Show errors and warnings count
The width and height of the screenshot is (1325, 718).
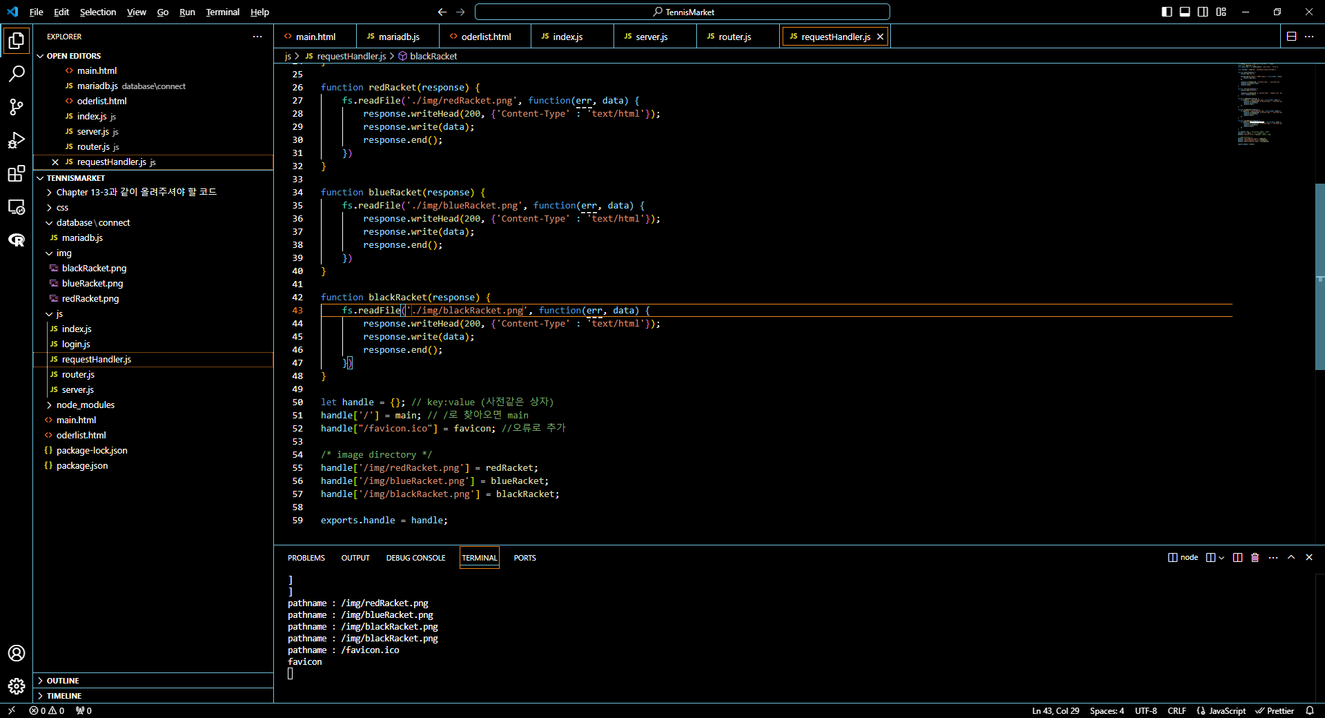pyautogui.click(x=47, y=710)
